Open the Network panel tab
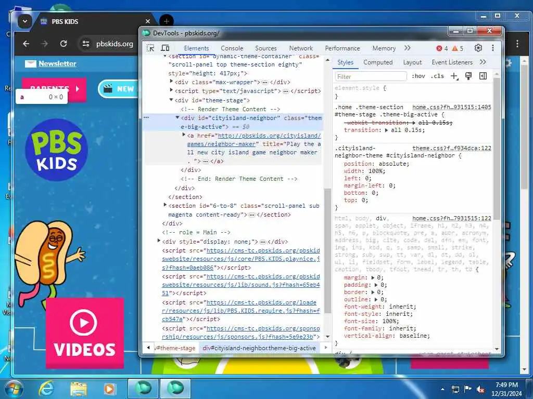Viewport: 533px width, 399px height. pos(301,48)
